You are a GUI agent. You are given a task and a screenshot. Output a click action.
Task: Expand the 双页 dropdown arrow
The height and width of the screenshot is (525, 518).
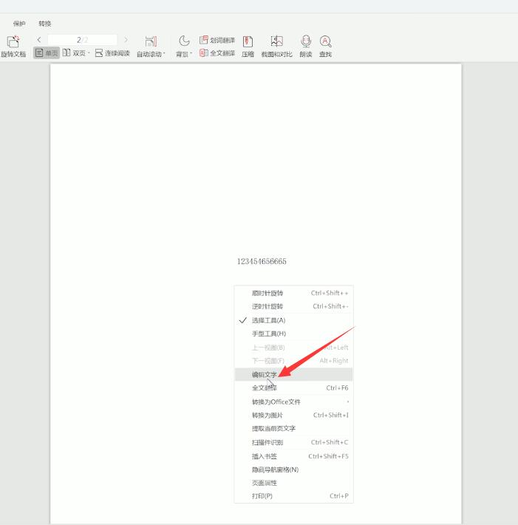[x=89, y=53]
